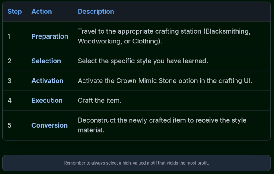274x174 pixels.
Task: Click step number 3 cell
Action: (x=9, y=81)
